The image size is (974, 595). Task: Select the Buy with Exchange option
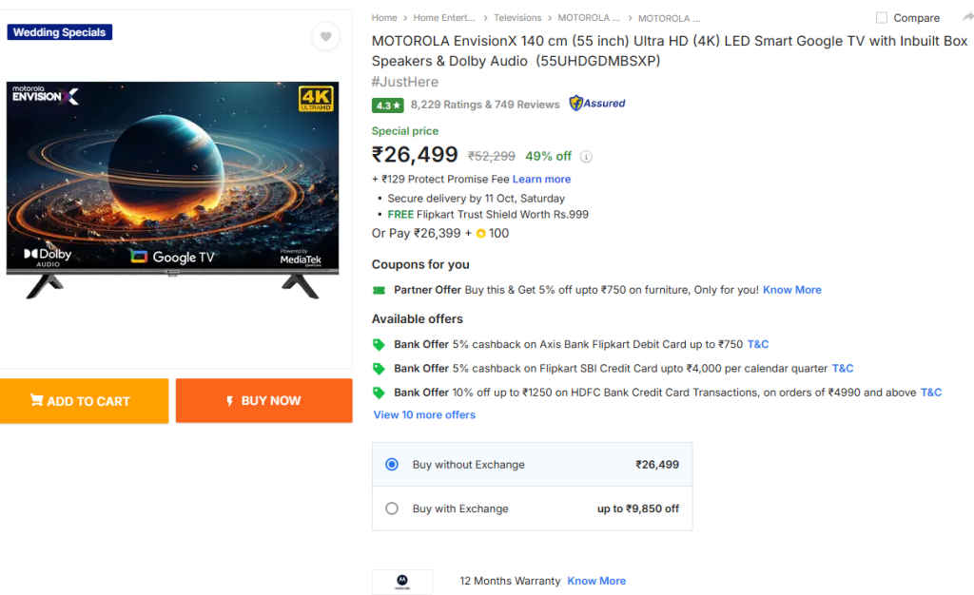point(391,508)
